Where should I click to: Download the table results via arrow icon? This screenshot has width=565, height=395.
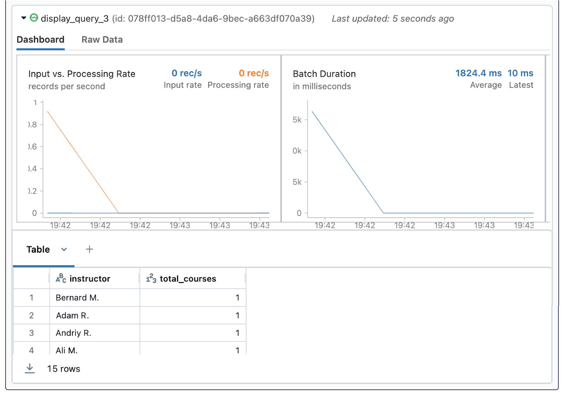click(30, 369)
